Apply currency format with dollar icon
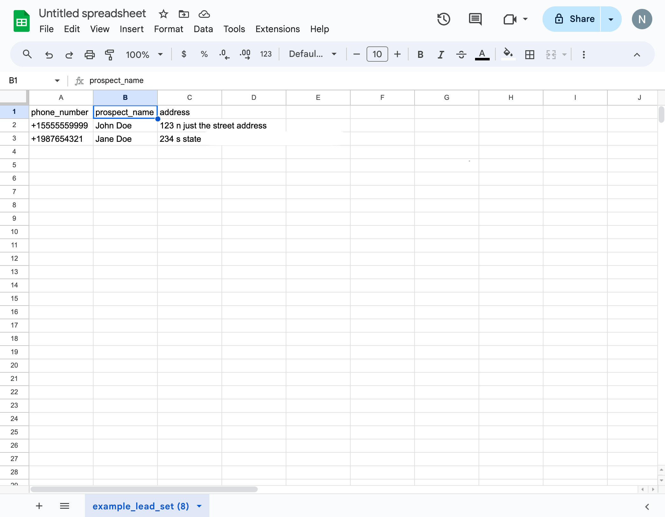Screen dimensions: 665x517 click(184, 54)
